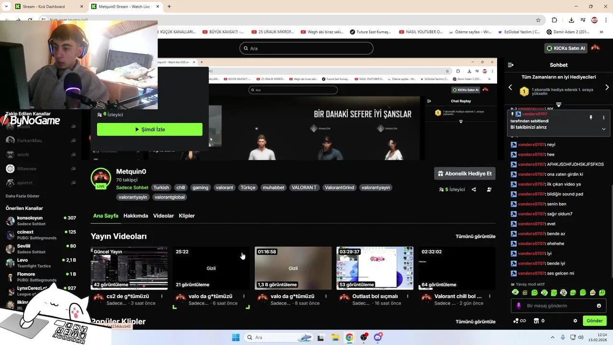The height and width of the screenshot is (345, 613).
Task: Open the profile avatar menu
Action: [595, 48]
